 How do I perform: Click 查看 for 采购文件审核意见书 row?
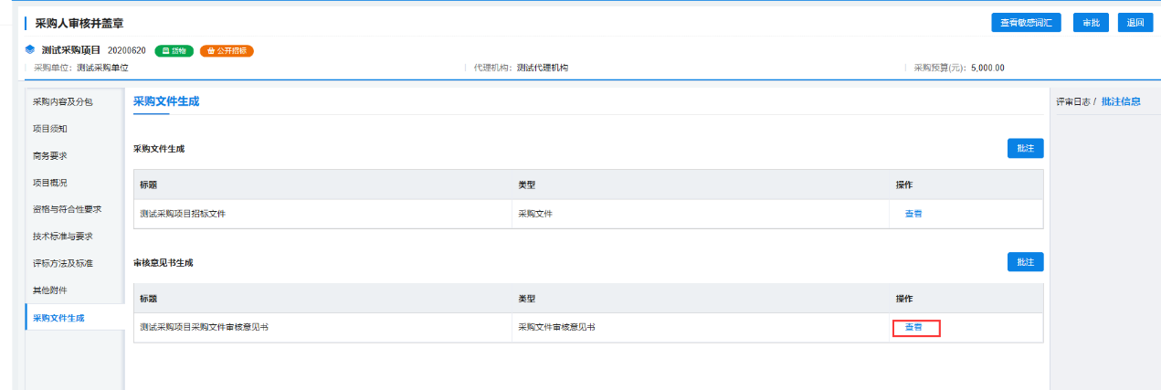pyautogui.click(x=915, y=327)
